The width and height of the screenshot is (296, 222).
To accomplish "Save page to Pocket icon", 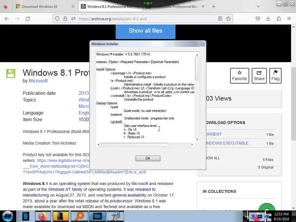I will 258,18.
